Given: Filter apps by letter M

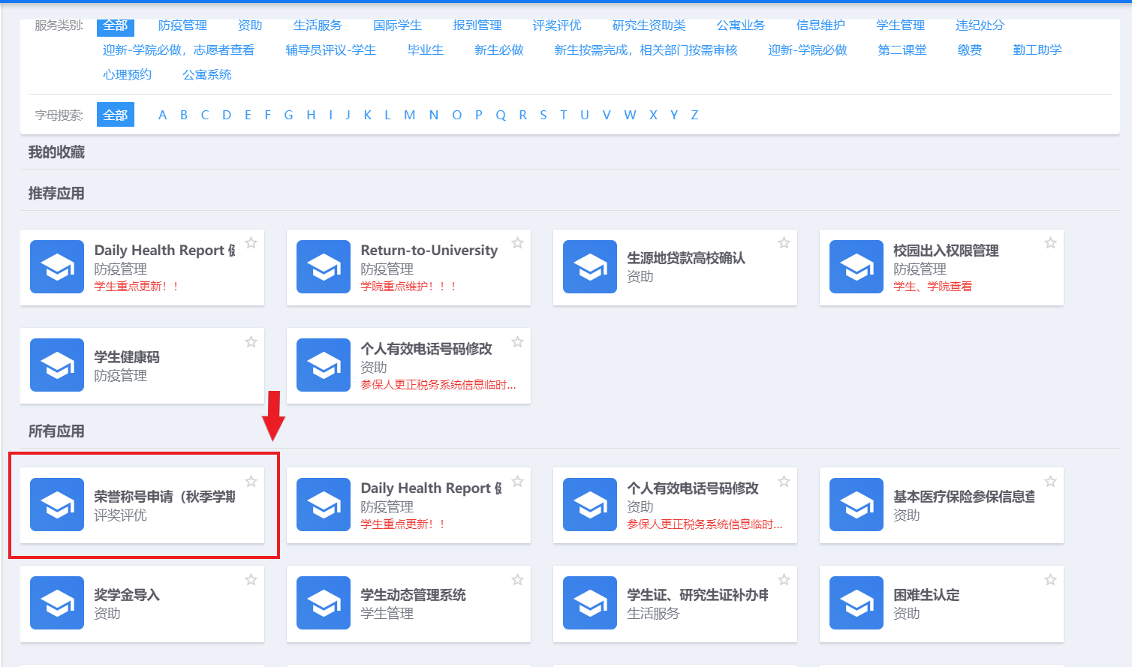Looking at the screenshot, I should click(x=409, y=115).
